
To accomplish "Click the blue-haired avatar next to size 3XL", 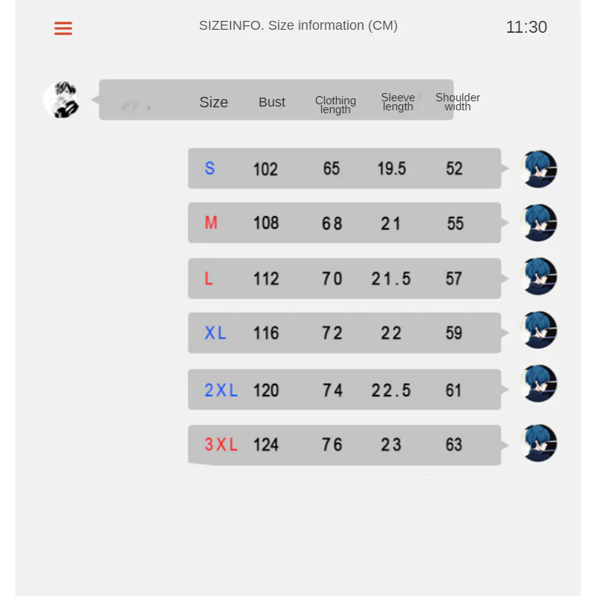I will (539, 443).
